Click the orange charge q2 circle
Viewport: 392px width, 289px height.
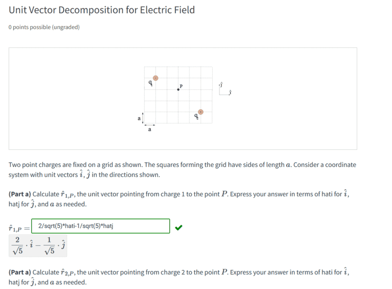[200, 112]
